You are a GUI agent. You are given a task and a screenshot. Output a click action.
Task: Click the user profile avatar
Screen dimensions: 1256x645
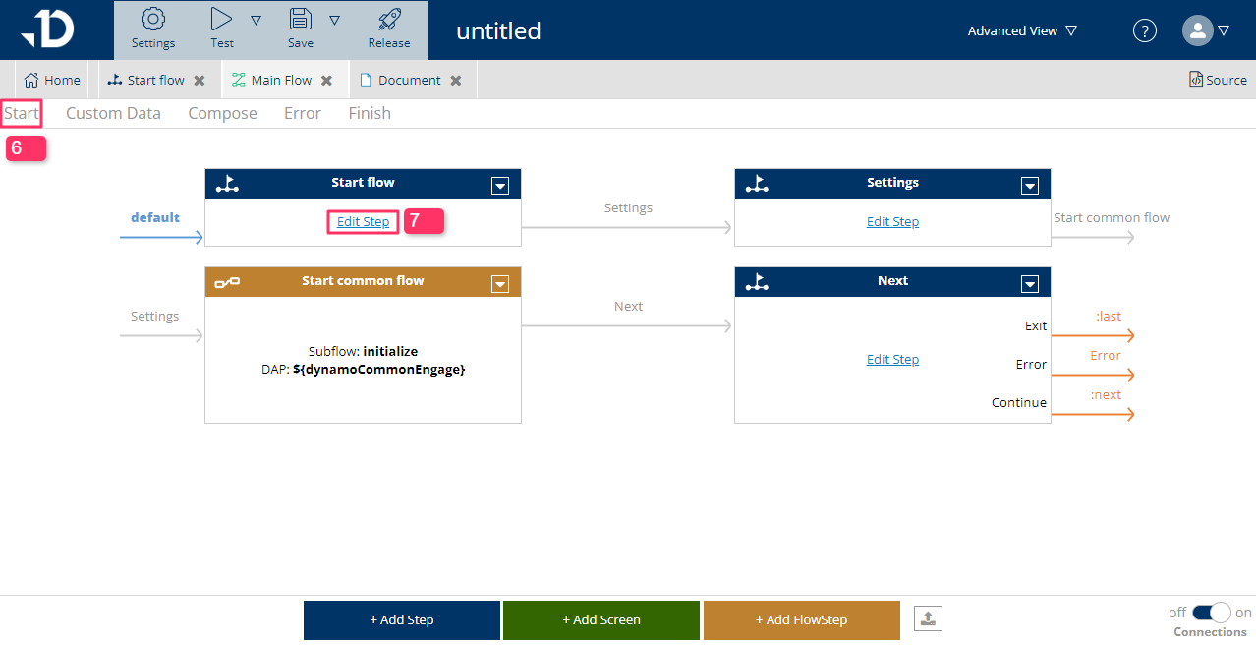(1197, 30)
